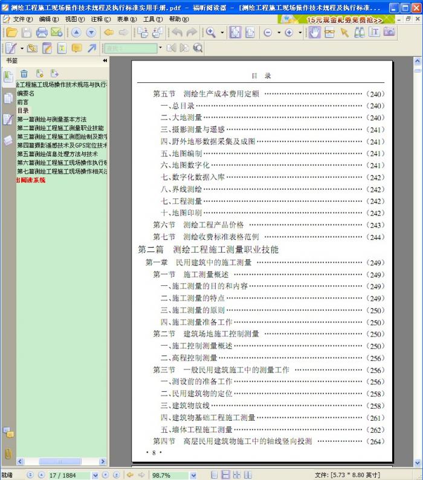The width and height of the screenshot is (423, 480).
Task: Click the Print icon in toolbar
Action: pyautogui.click(x=42, y=33)
